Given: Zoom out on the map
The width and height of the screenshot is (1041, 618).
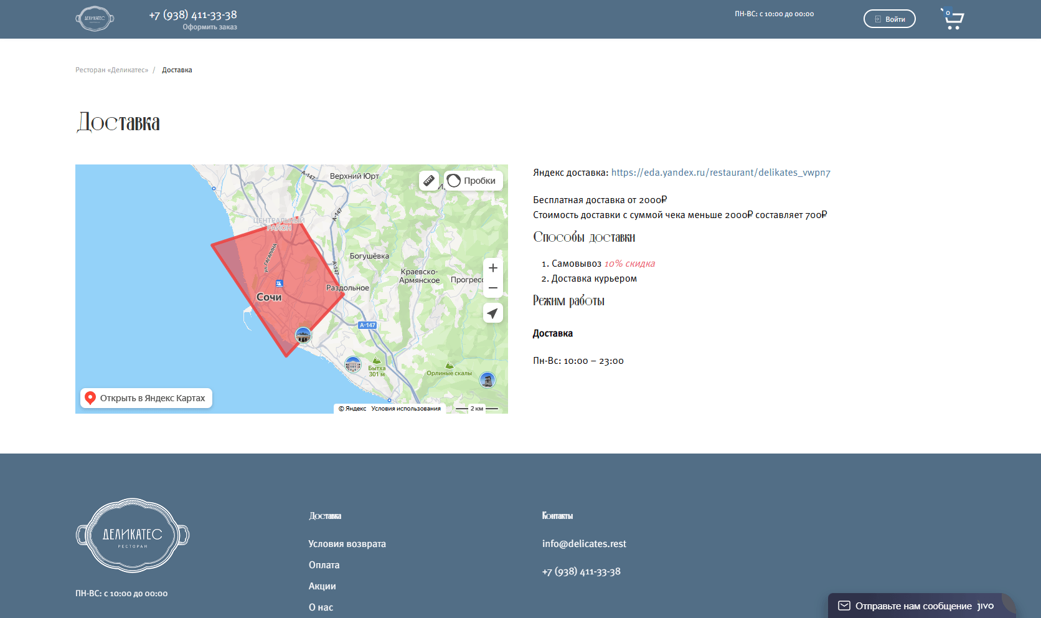Looking at the screenshot, I should coord(493,288).
